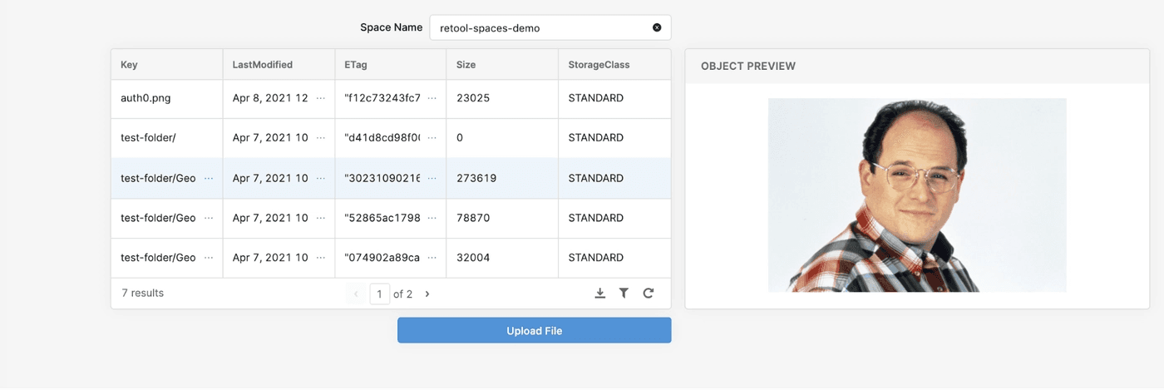Viewport: 1164px width, 390px height.
Task: Open the table filter icon
Action: 624,294
